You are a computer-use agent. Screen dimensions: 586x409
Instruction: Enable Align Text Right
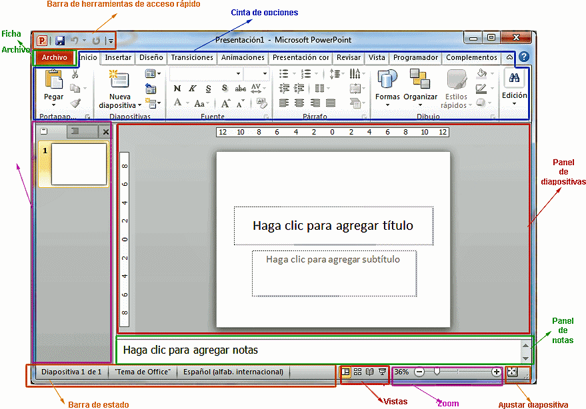pos(315,103)
